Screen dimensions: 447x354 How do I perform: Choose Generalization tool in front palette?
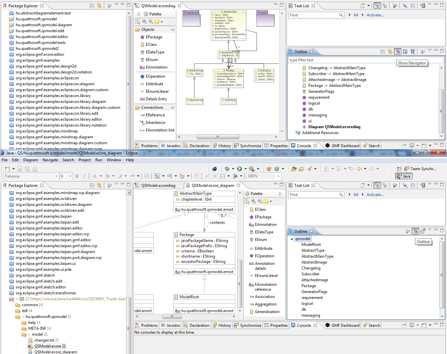pyautogui.click(x=264, y=312)
